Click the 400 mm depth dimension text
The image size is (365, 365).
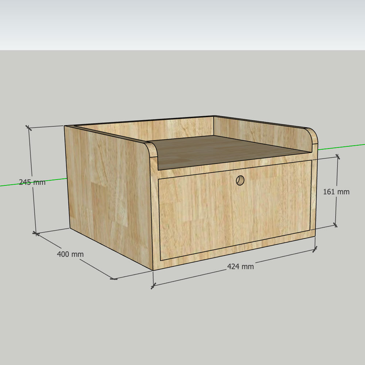tap(70, 254)
